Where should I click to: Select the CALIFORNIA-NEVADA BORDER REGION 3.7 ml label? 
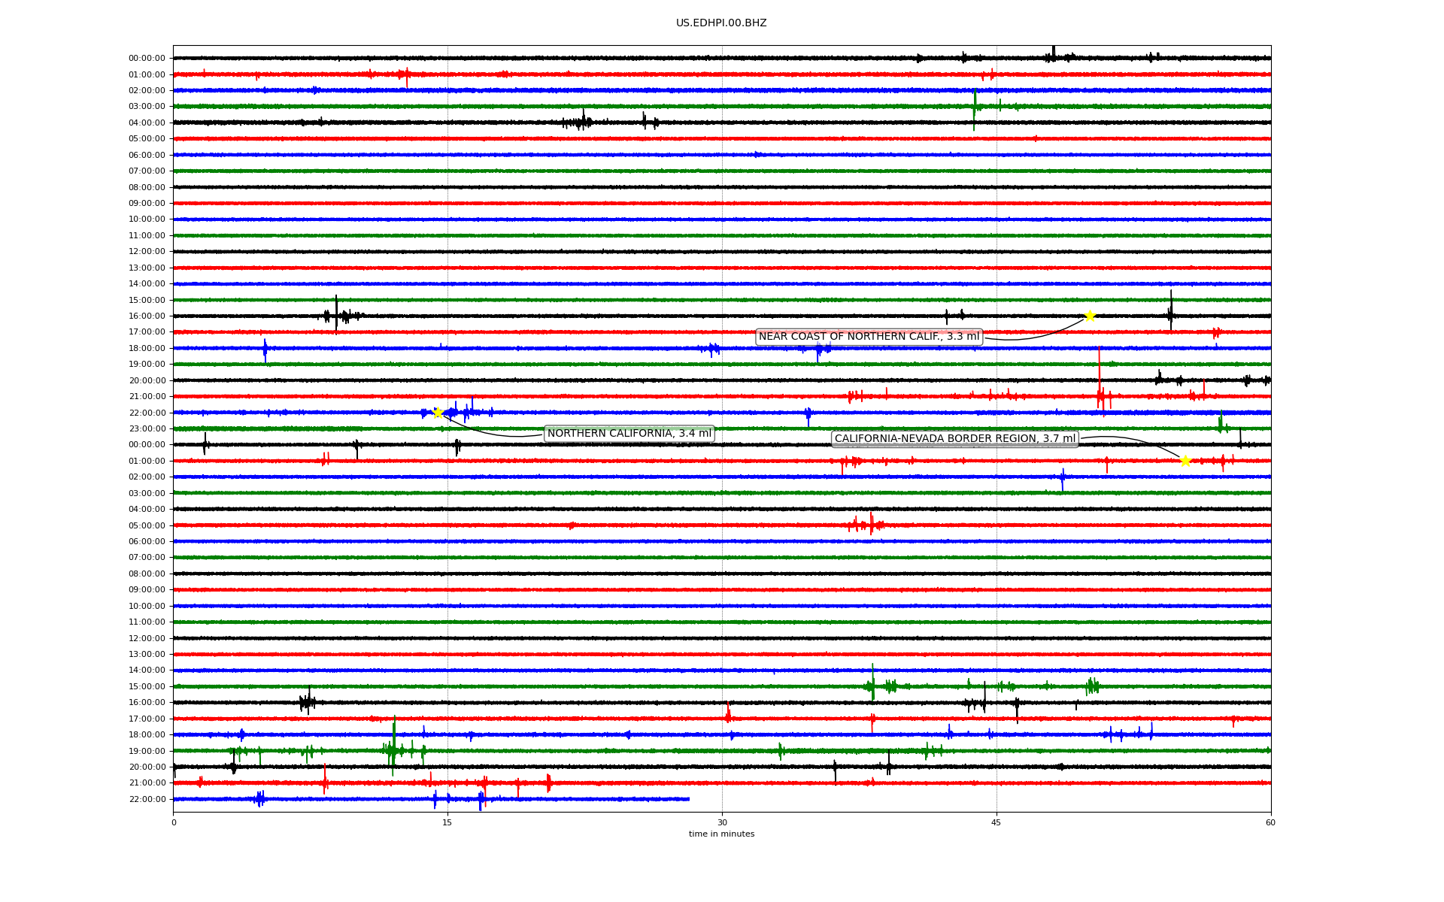click(955, 439)
